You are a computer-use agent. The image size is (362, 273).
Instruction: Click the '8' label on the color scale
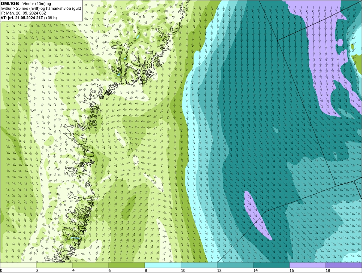tap(146, 270)
